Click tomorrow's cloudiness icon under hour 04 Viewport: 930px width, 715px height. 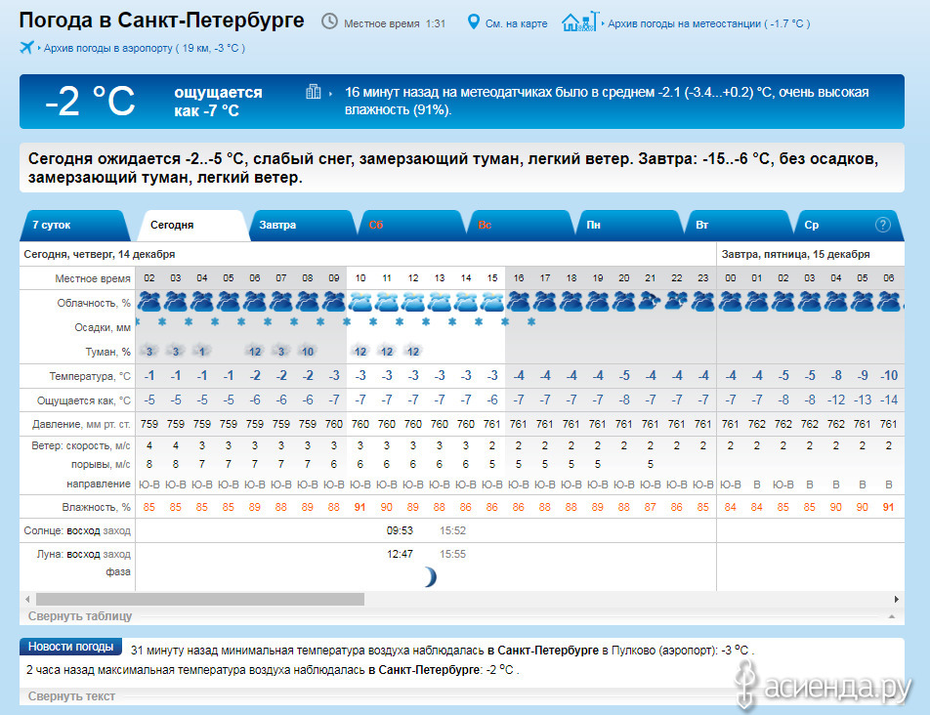[x=835, y=302]
